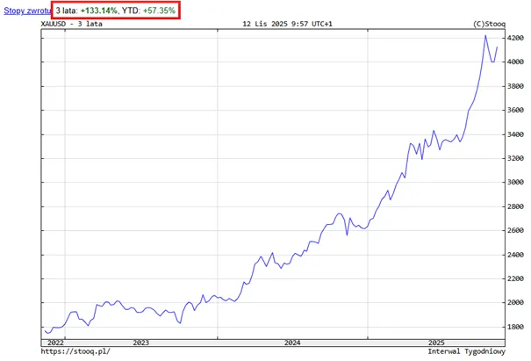Image resolution: width=531 pixels, height=361 pixels.
Task: Click the 2000 price axis label
Action: [x=515, y=303]
